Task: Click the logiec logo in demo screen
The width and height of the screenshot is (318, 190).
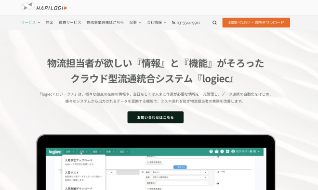Action: 55,152
